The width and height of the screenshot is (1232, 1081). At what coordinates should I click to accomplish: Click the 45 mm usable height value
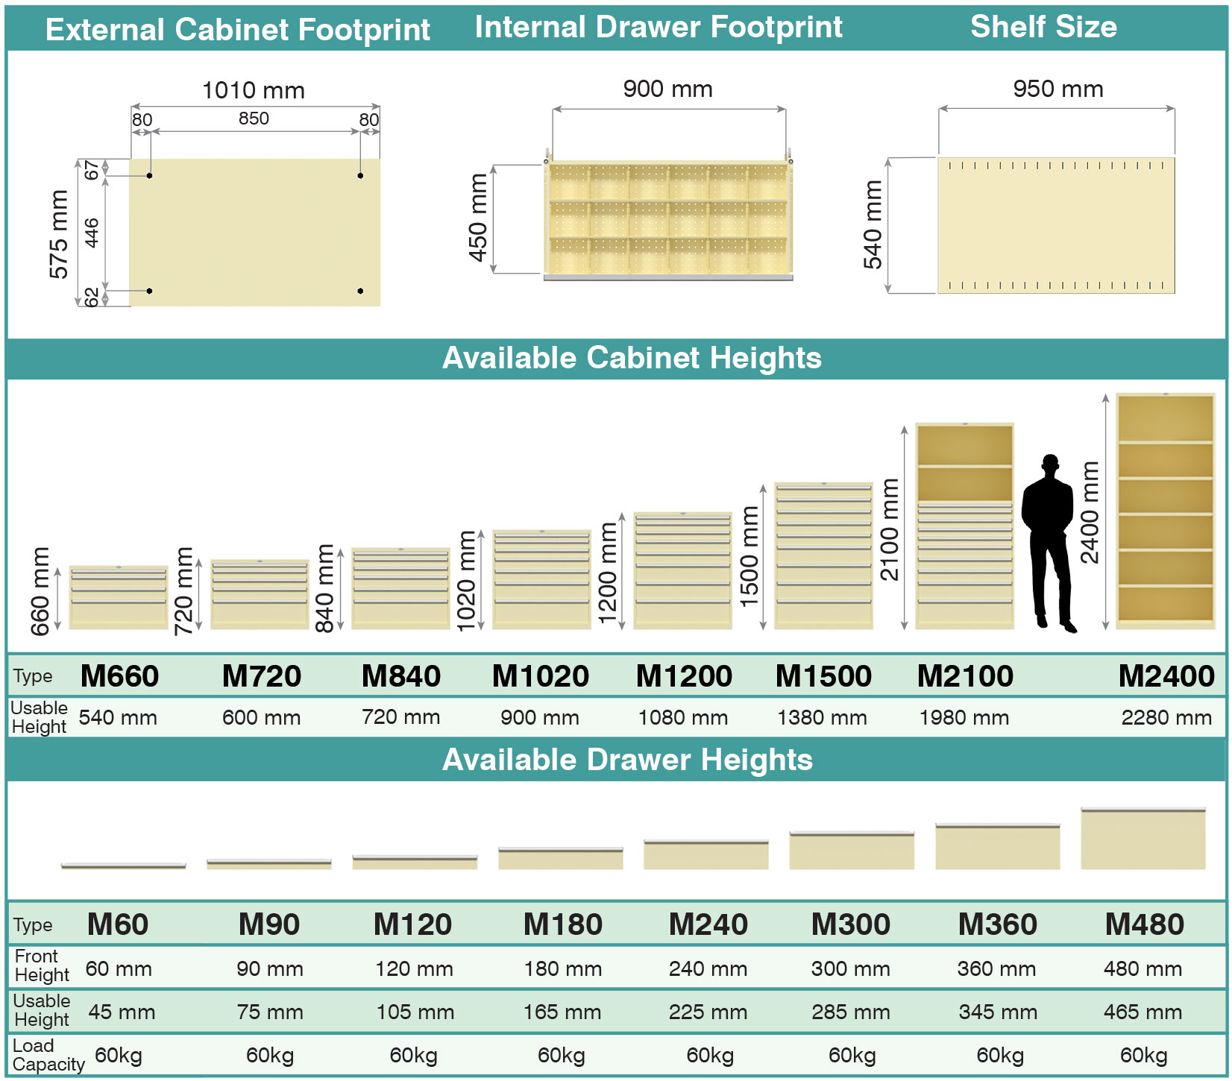[x=122, y=1012]
